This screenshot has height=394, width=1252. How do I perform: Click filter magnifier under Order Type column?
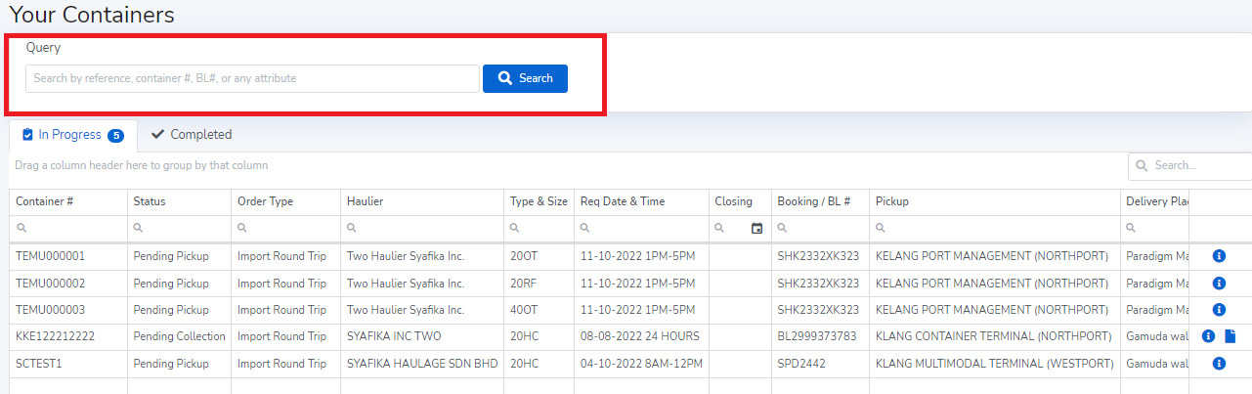(x=242, y=229)
